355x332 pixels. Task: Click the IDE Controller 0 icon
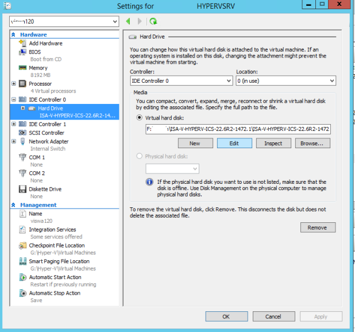(x=22, y=99)
